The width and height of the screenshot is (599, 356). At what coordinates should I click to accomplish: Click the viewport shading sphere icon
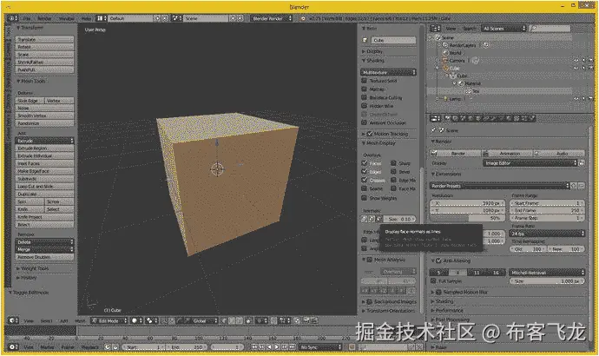pos(135,320)
